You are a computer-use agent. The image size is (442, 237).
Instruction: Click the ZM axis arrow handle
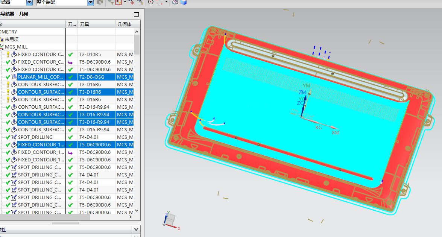305,98
